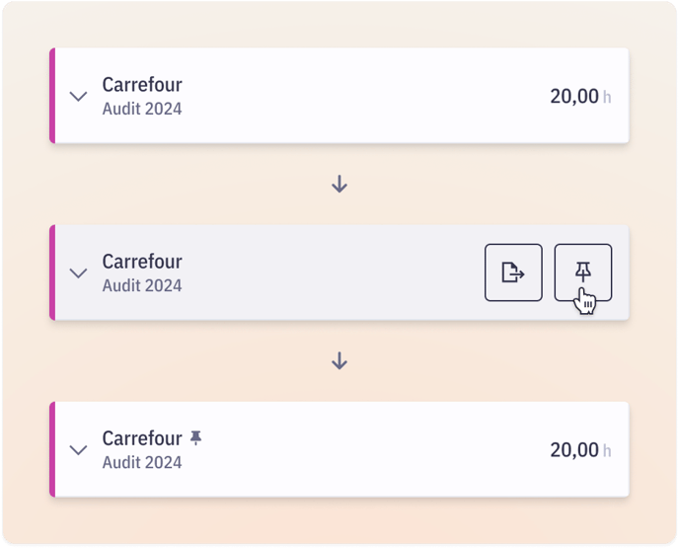Click Audit 2024 subtitle in pinned card
The image size is (679, 548).
coord(142,462)
